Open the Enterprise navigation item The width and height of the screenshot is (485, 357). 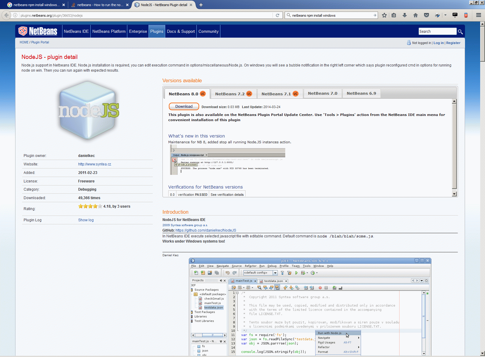[x=138, y=31]
